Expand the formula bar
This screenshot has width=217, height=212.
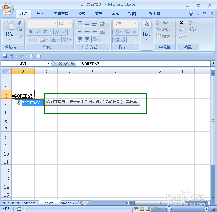click(x=213, y=63)
